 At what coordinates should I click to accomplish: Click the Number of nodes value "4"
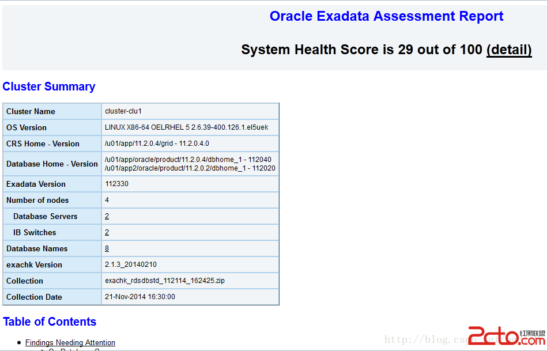pos(107,200)
